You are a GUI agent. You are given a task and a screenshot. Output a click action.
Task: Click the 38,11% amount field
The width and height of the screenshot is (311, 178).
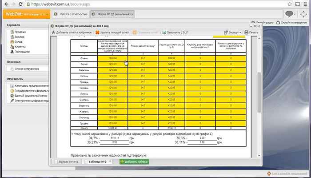[202, 142]
